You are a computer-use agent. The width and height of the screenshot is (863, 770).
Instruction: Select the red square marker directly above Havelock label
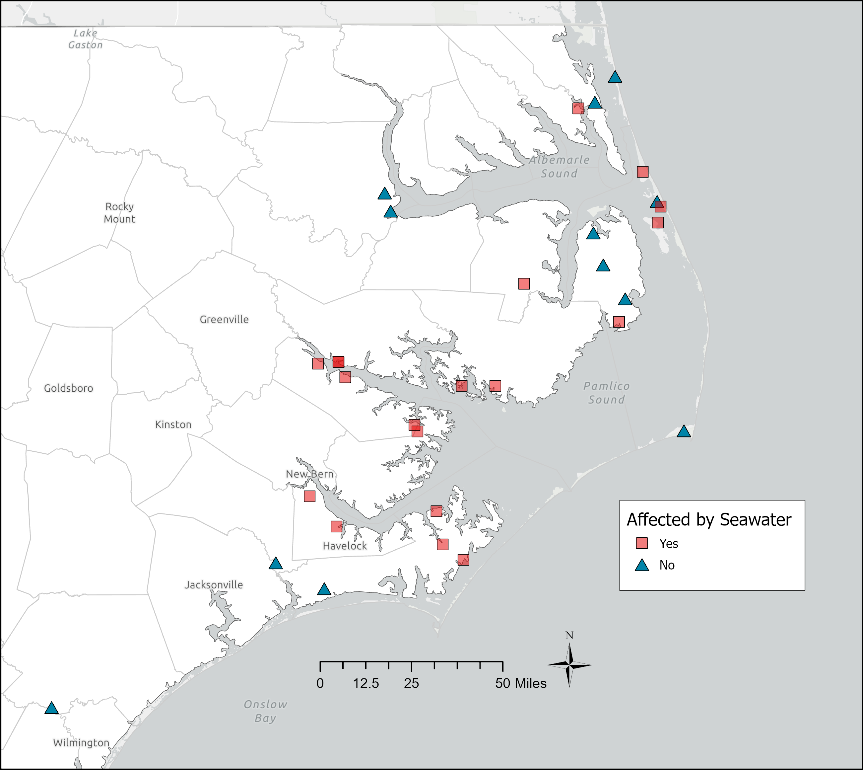point(337,526)
